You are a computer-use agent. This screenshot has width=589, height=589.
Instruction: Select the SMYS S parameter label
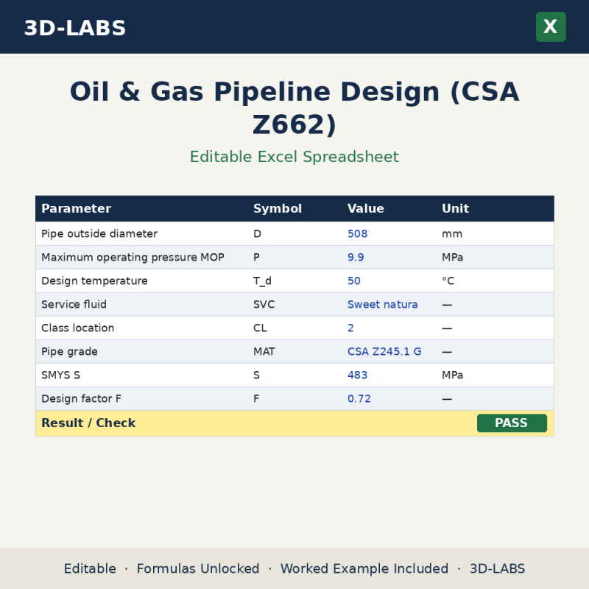coord(60,375)
